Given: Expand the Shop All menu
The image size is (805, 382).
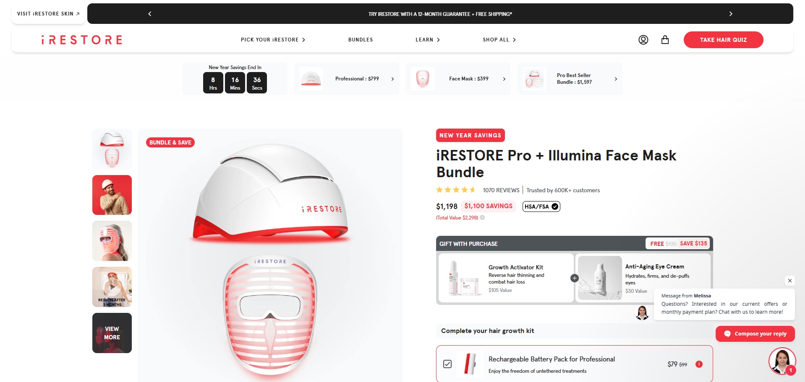Looking at the screenshot, I should pos(499,40).
